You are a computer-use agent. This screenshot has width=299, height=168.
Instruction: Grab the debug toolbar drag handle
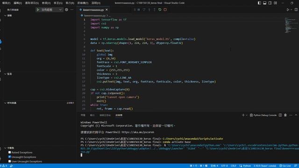[x=135, y=9]
